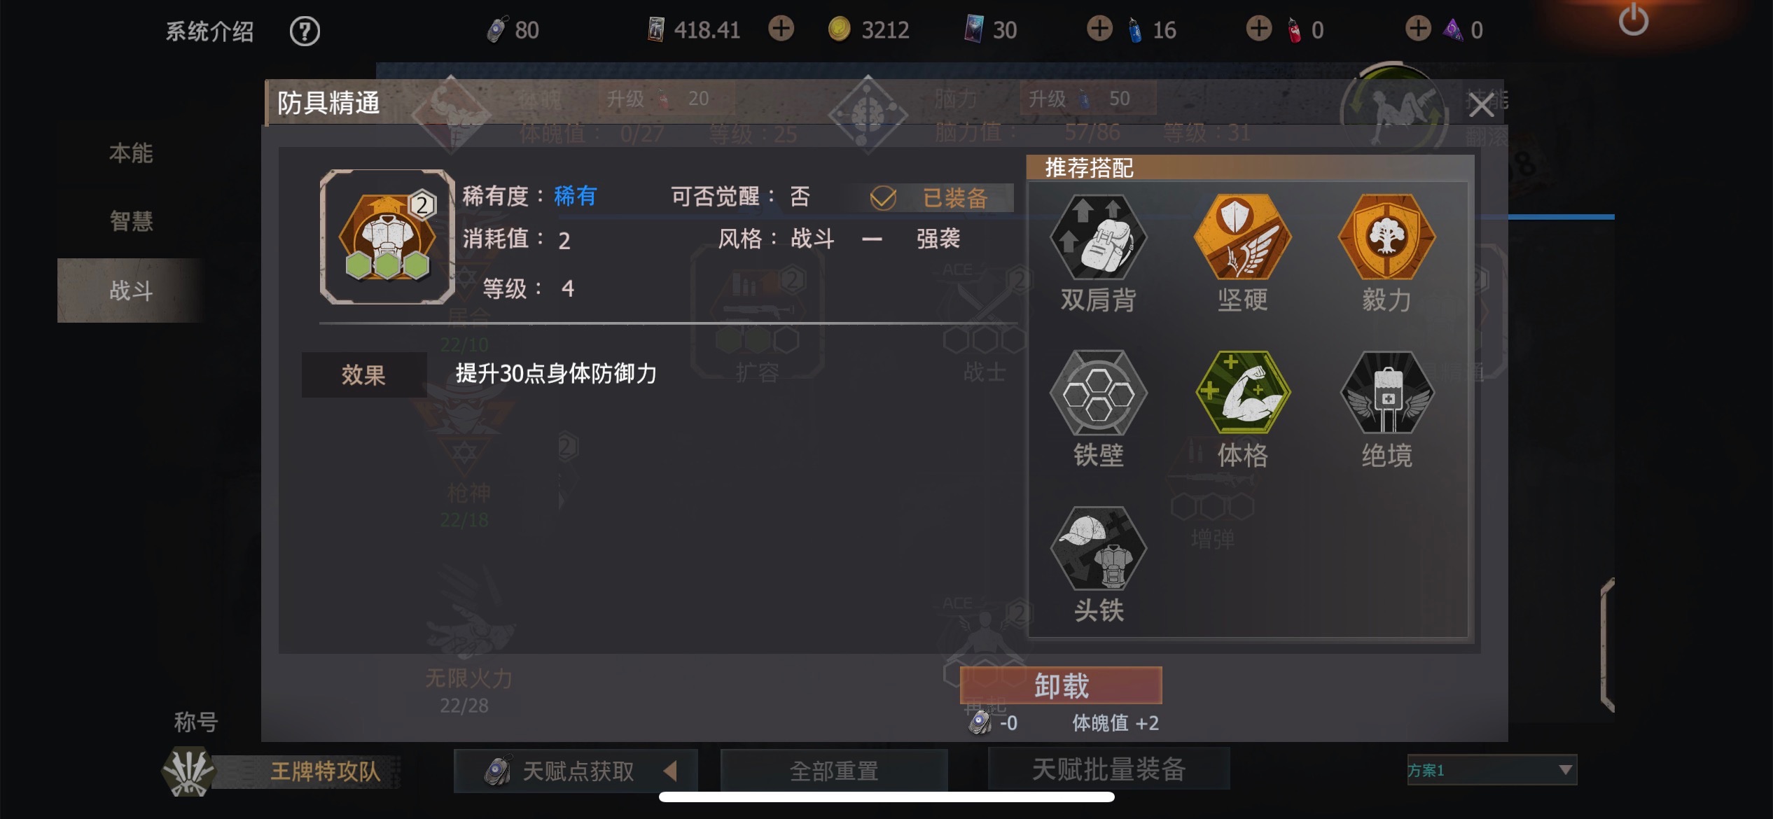Click the 防具精通 armor talent thumbnail

pyautogui.click(x=387, y=237)
